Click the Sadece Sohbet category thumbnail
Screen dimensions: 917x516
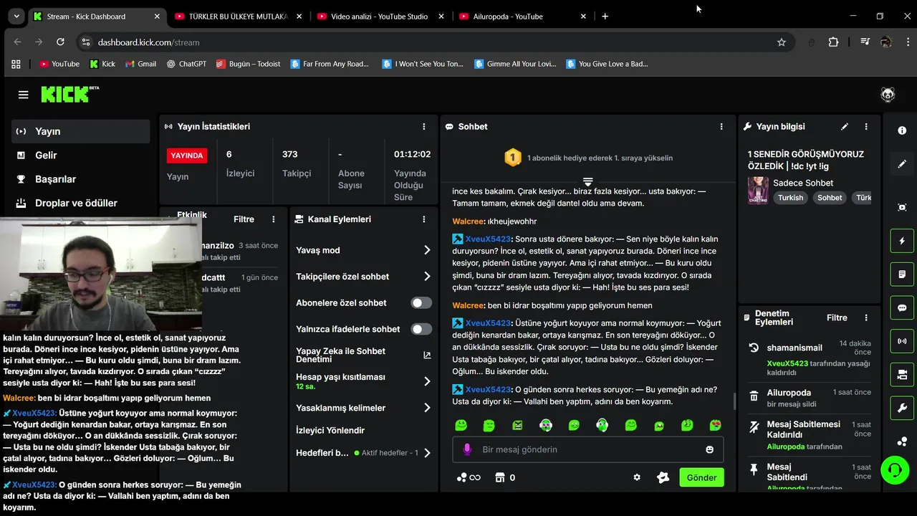(x=758, y=190)
